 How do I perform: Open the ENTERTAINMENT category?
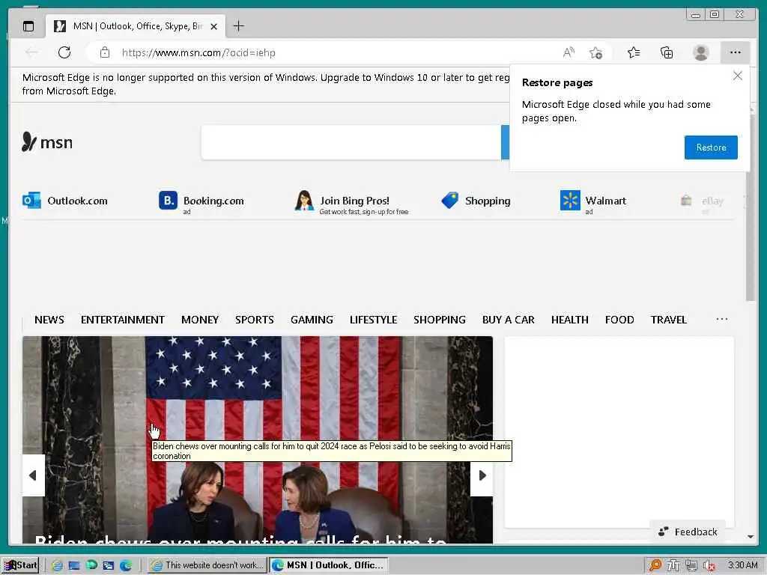click(122, 319)
